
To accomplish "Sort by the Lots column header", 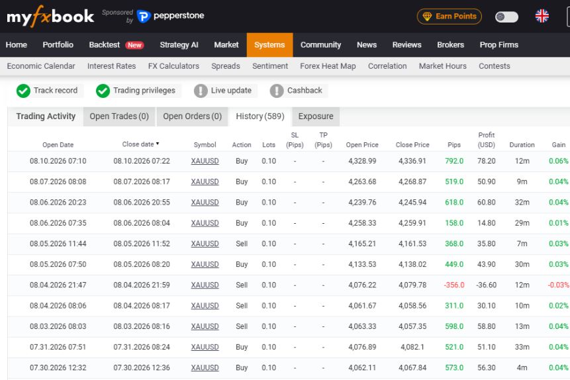I will 269,145.
